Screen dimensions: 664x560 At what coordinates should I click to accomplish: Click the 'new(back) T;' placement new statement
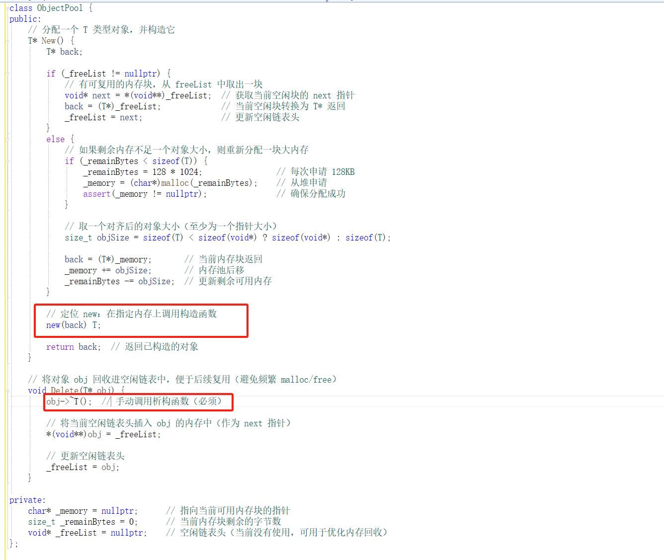click(x=74, y=325)
